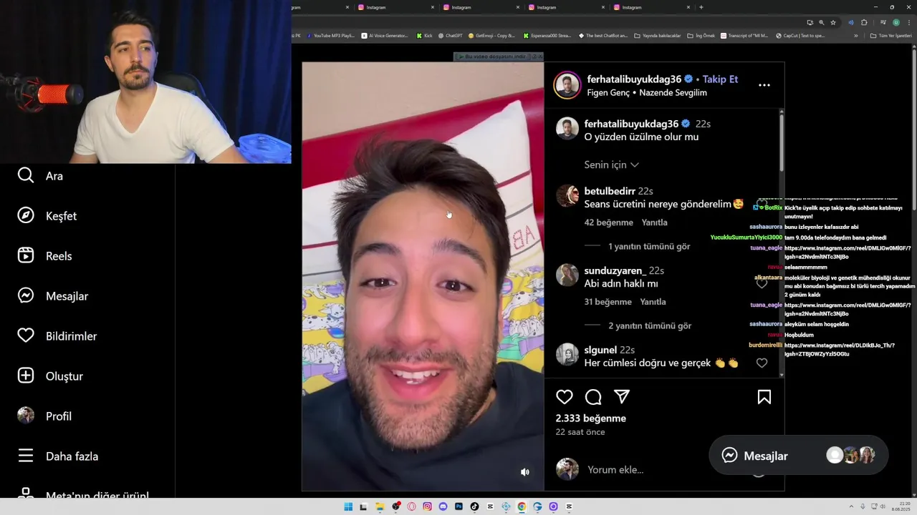
Task: Reply to sunduzyaren_ comment with Yanıtla
Action: [653, 302]
